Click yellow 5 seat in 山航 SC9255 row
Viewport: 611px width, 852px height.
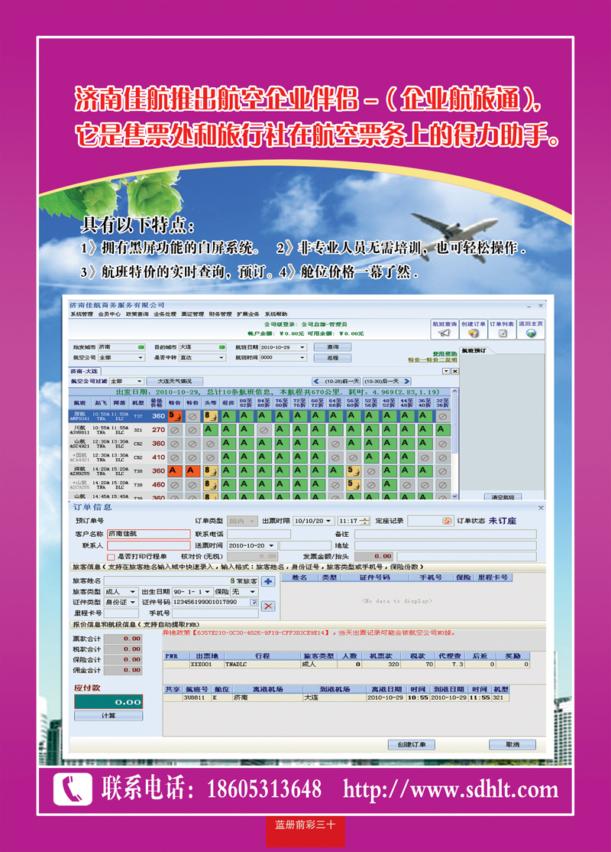coord(354,484)
